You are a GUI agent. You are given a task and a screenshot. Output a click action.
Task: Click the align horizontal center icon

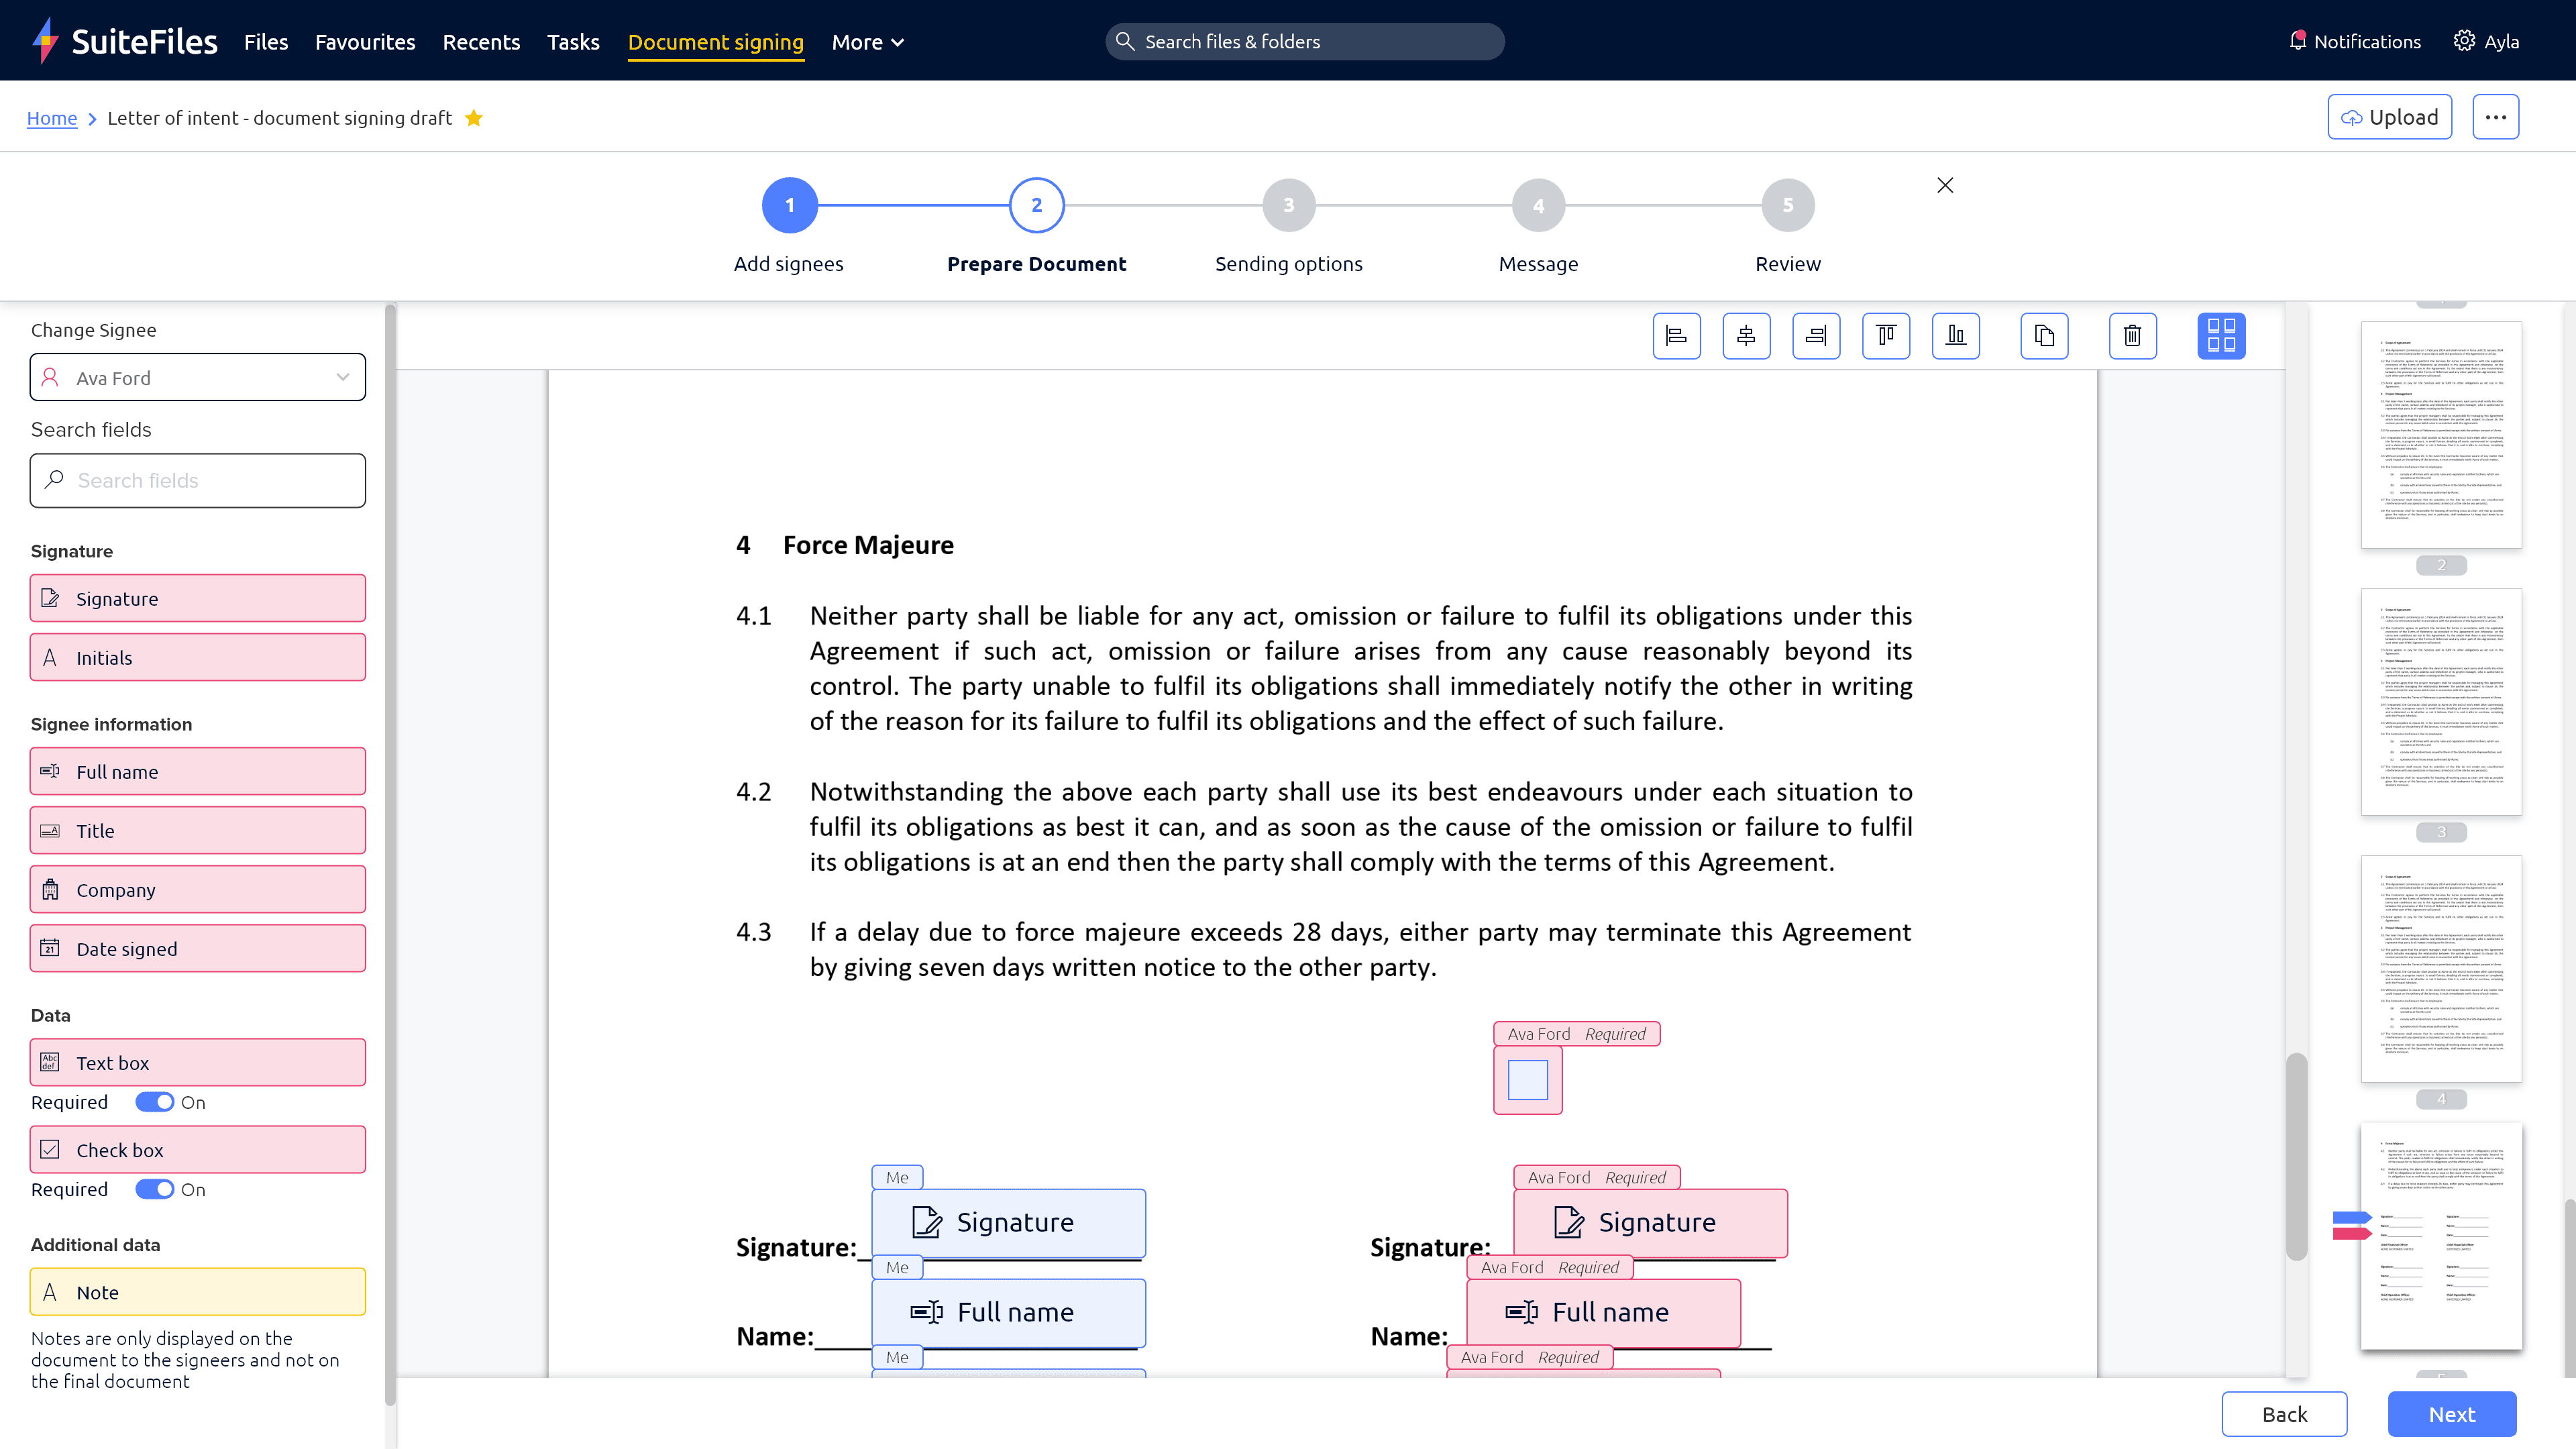coord(1746,336)
